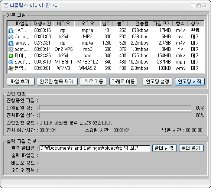211x188 pixels.
Task: Start encoding with 인코딩 시작
Action: pyautogui.click(x=190, y=81)
